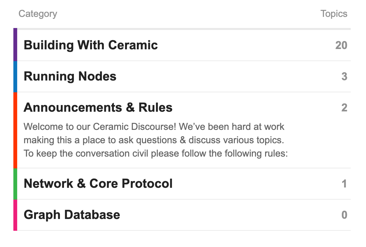Click the pink Graph Database color bar
The image size is (366, 247).
point(15,215)
